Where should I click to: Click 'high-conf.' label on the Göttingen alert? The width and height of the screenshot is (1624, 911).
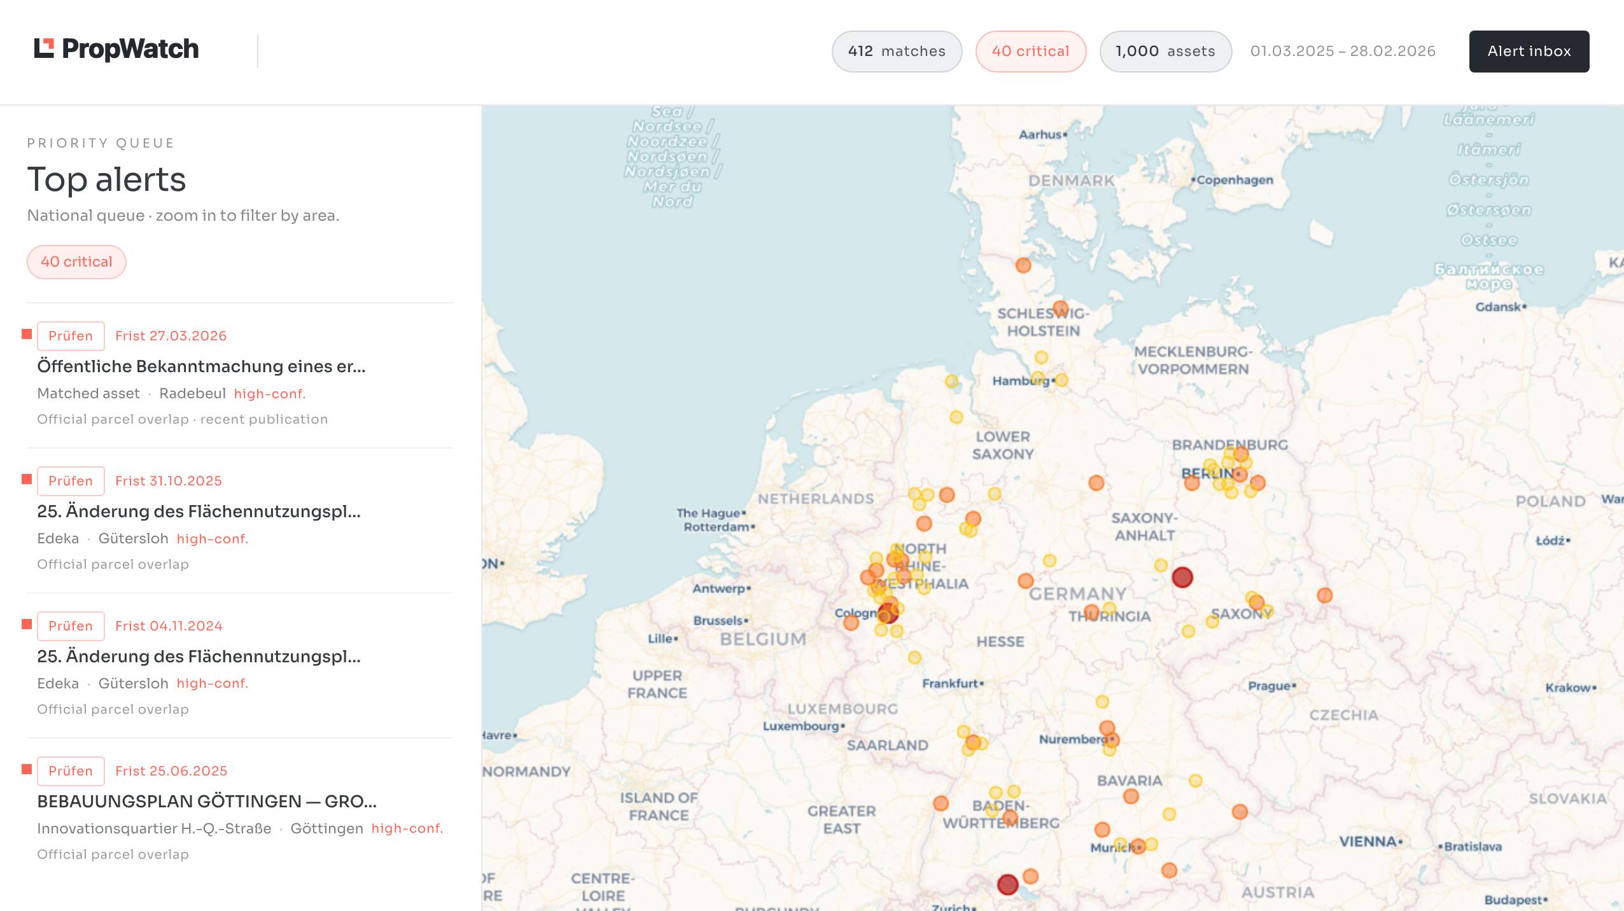tap(407, 829)
